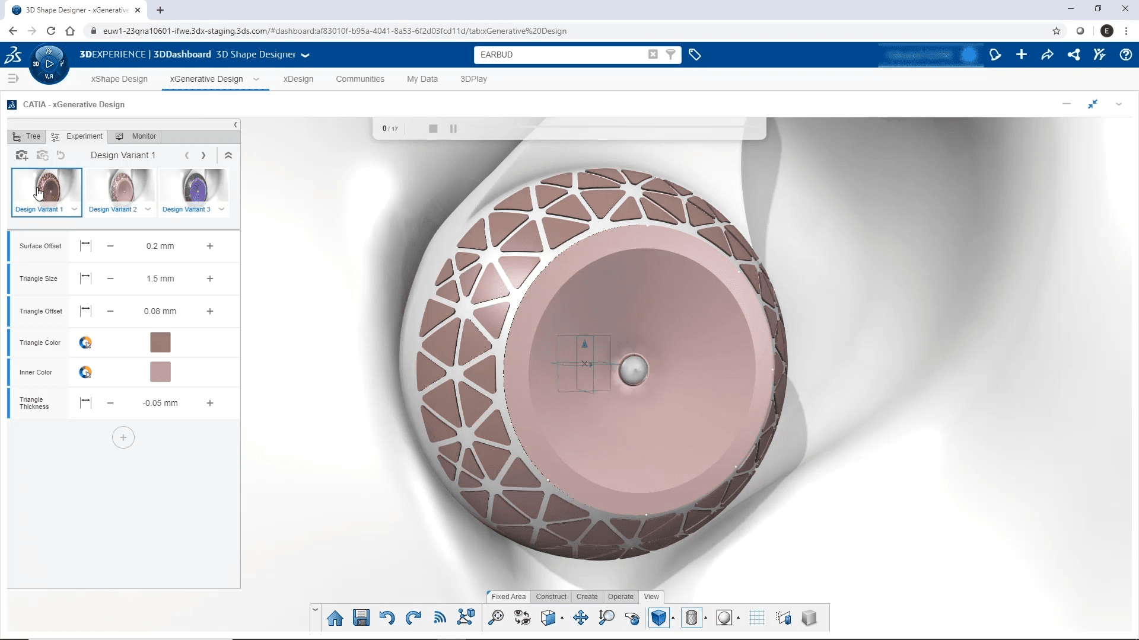Expand Design Variant 2 dropdown
Viewport: 1139px width, 640px height.
pos(148,209)
